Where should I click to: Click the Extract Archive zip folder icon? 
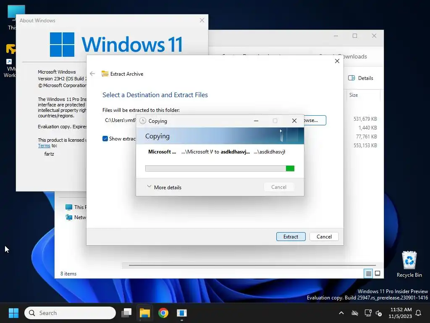pos(105,74)
